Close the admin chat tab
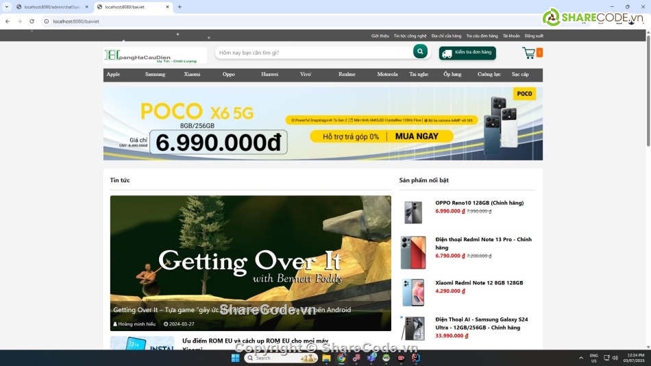This screenshot has width=651, height=366. tap(87, 7)
